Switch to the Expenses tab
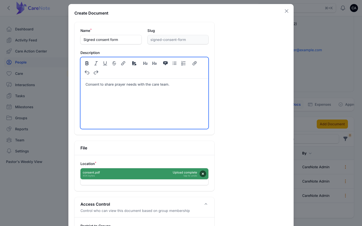Screen dimensions: 362x226 (320, 104)
